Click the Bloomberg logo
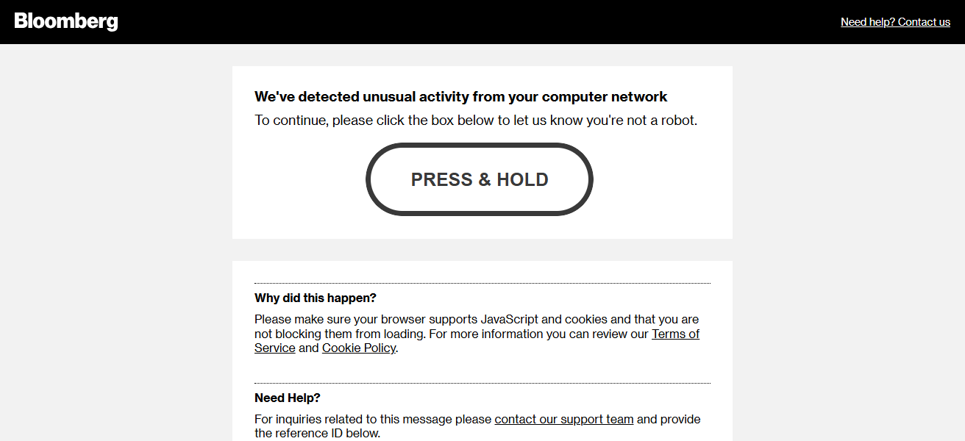 pos(66,22)
